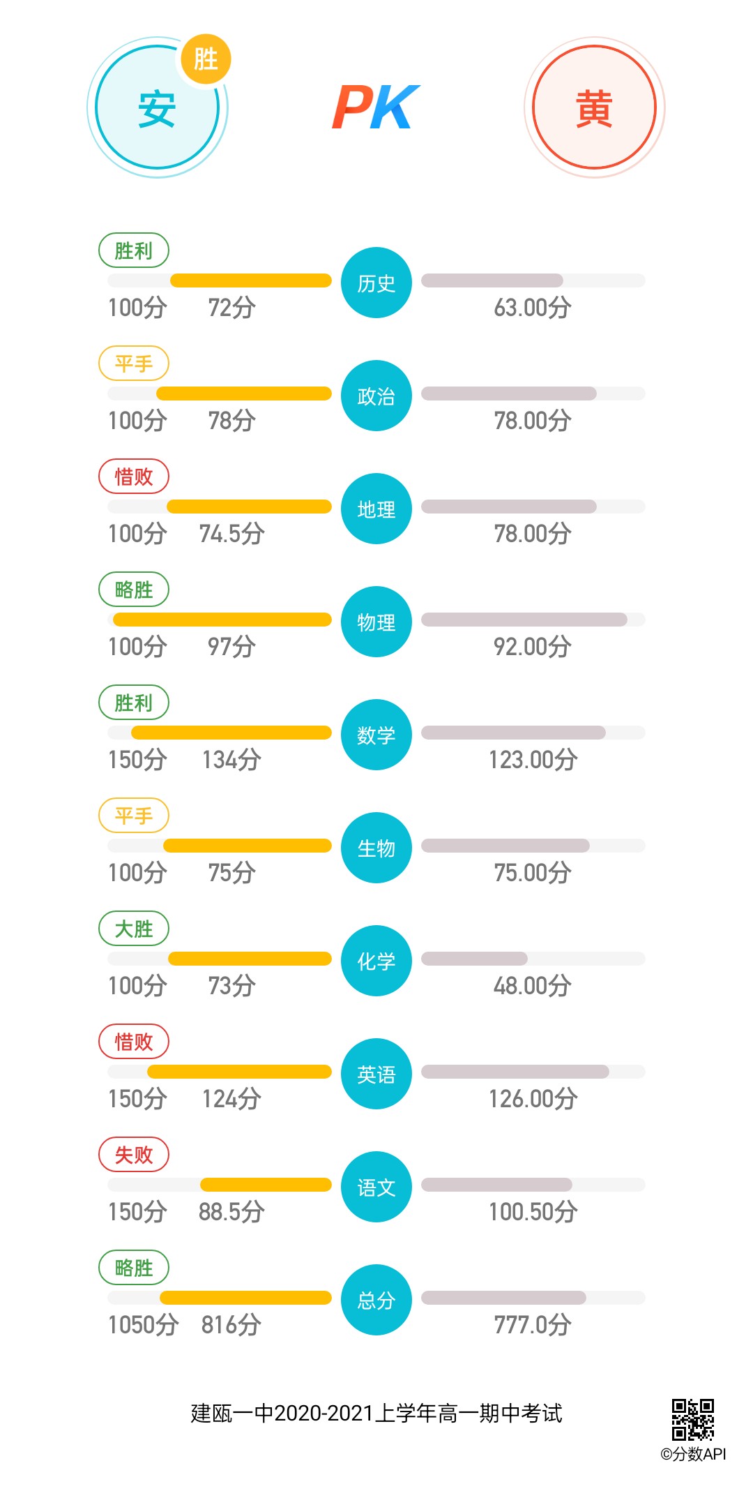Tap the QR code at bottom right
Image resolution: width=753 pixels, height=1491 pixels.
[x=692, y=1419]
